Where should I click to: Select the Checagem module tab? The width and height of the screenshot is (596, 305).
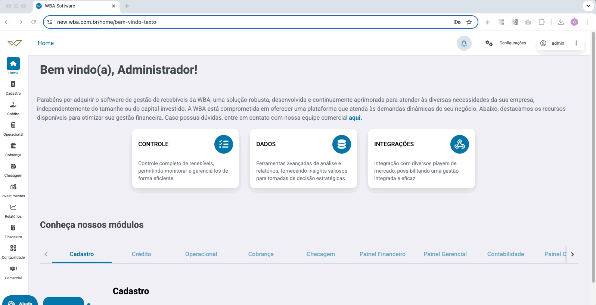pyautogui.click(x=320, y=254)
